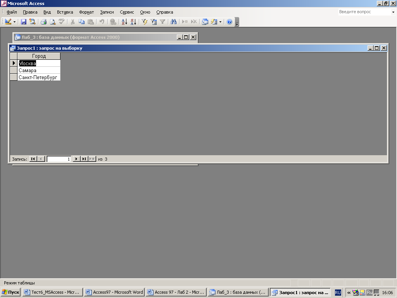Click the Москва cell
397x298 pixels.
[x=39, y=63]
